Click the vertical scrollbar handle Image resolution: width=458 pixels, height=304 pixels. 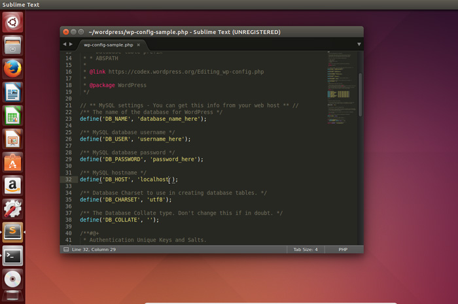tap(360, 95)
